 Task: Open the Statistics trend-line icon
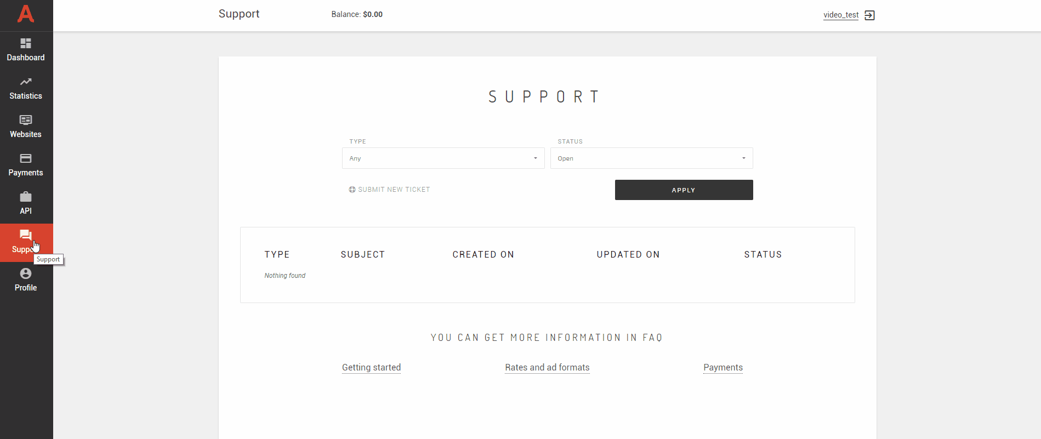pos(26,82)
